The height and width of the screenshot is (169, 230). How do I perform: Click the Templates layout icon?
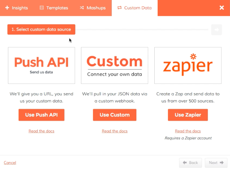click(42, 8)
